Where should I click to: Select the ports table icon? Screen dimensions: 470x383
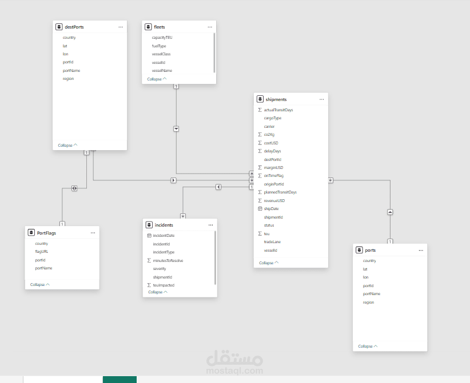pos(359,250)
